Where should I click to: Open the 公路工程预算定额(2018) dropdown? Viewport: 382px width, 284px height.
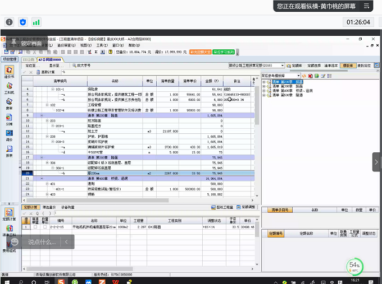point(283,66)
